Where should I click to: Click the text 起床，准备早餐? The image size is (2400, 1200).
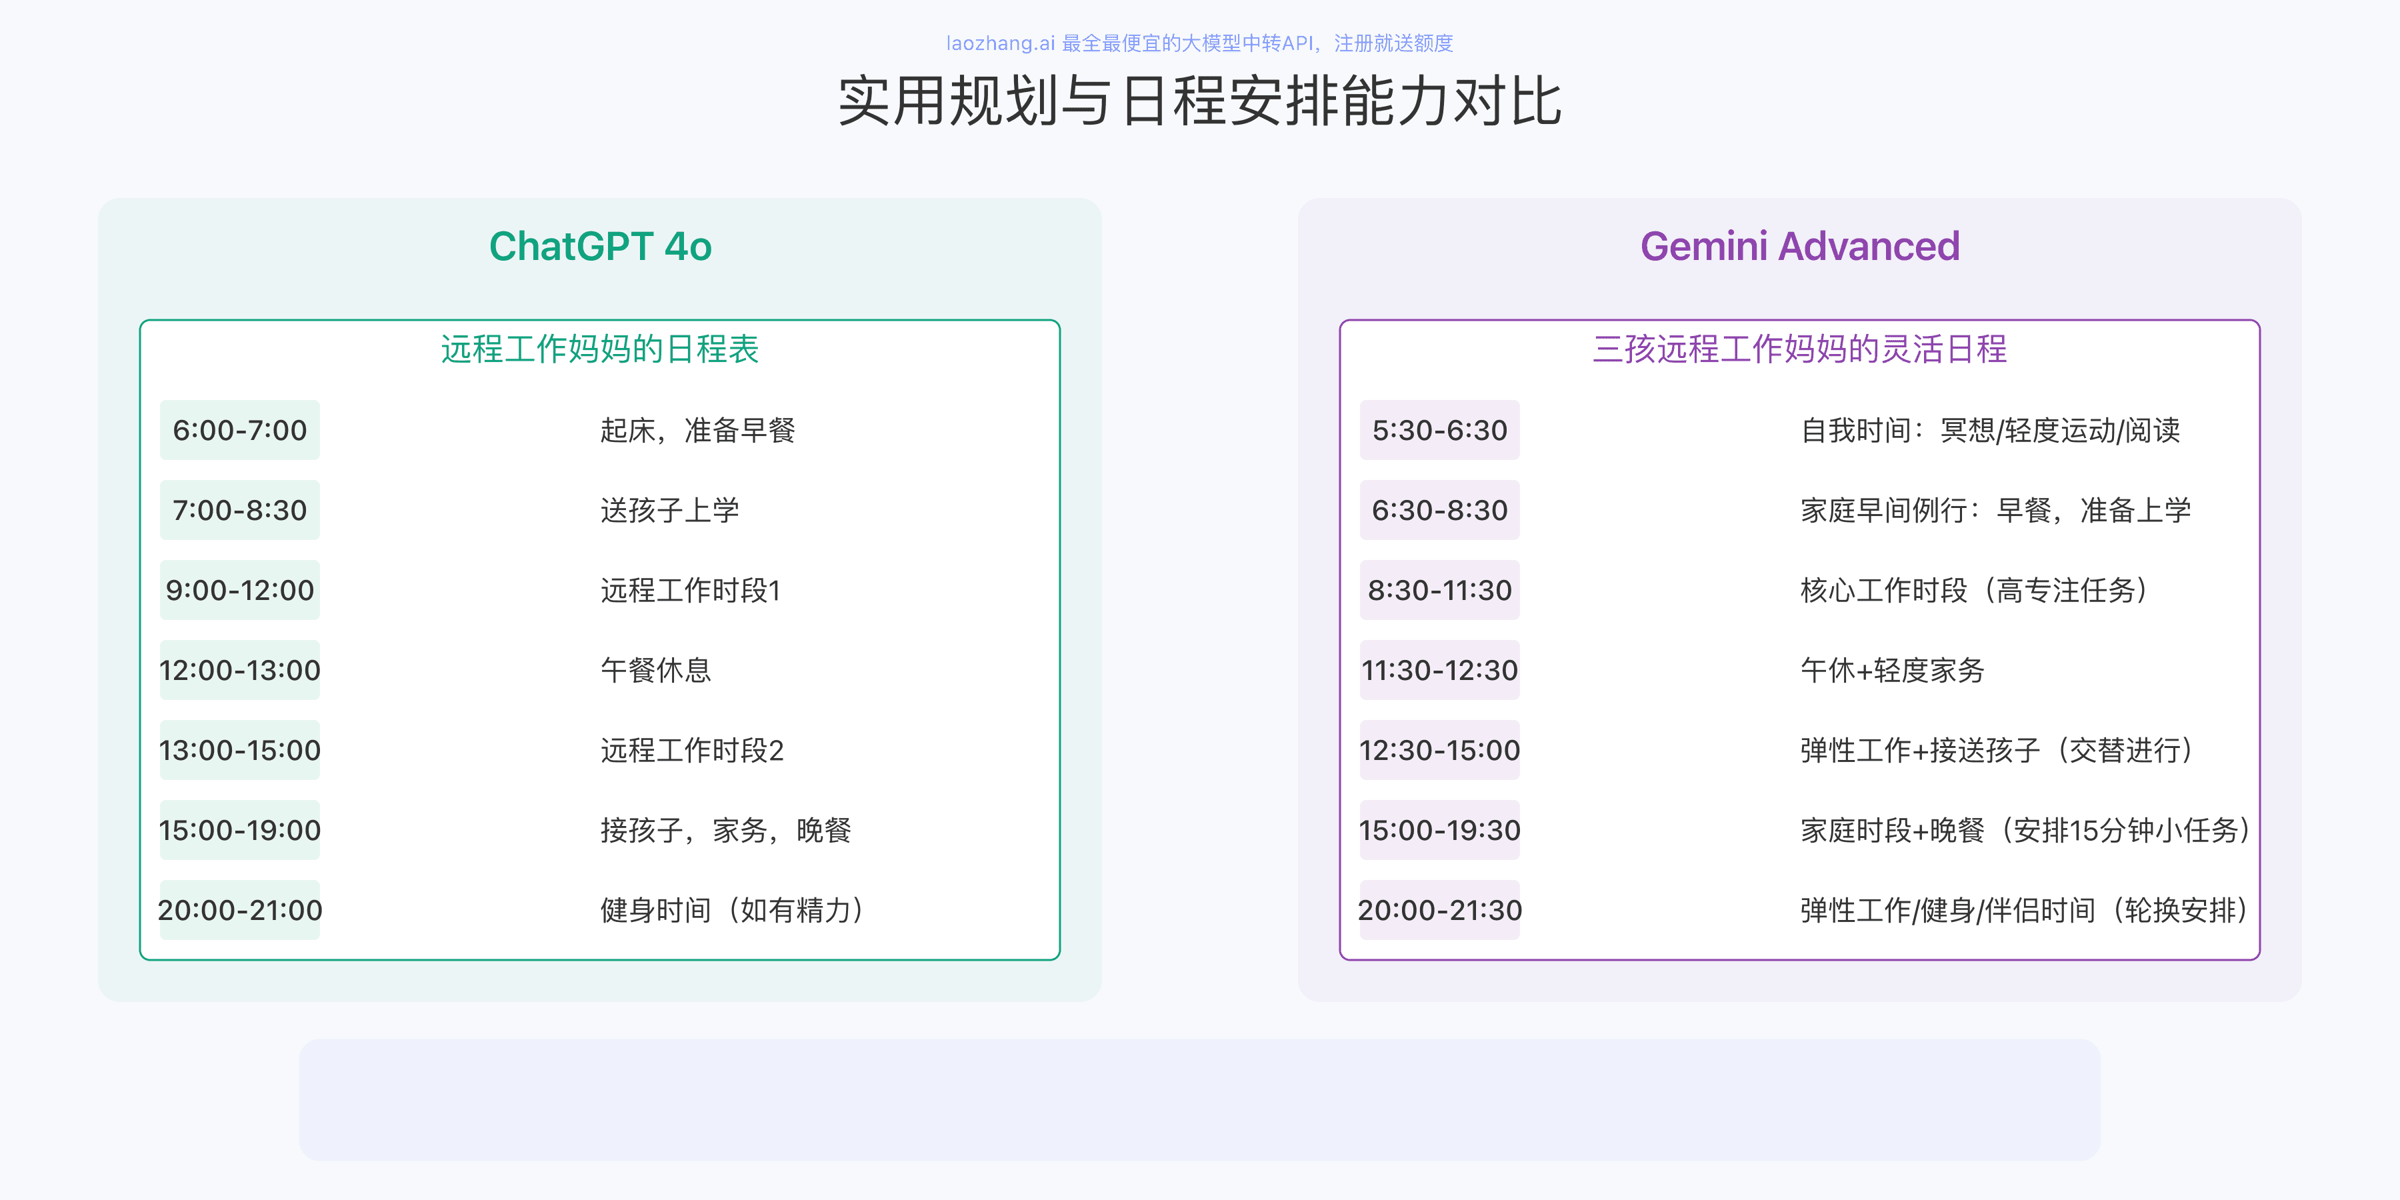point(698,431)
